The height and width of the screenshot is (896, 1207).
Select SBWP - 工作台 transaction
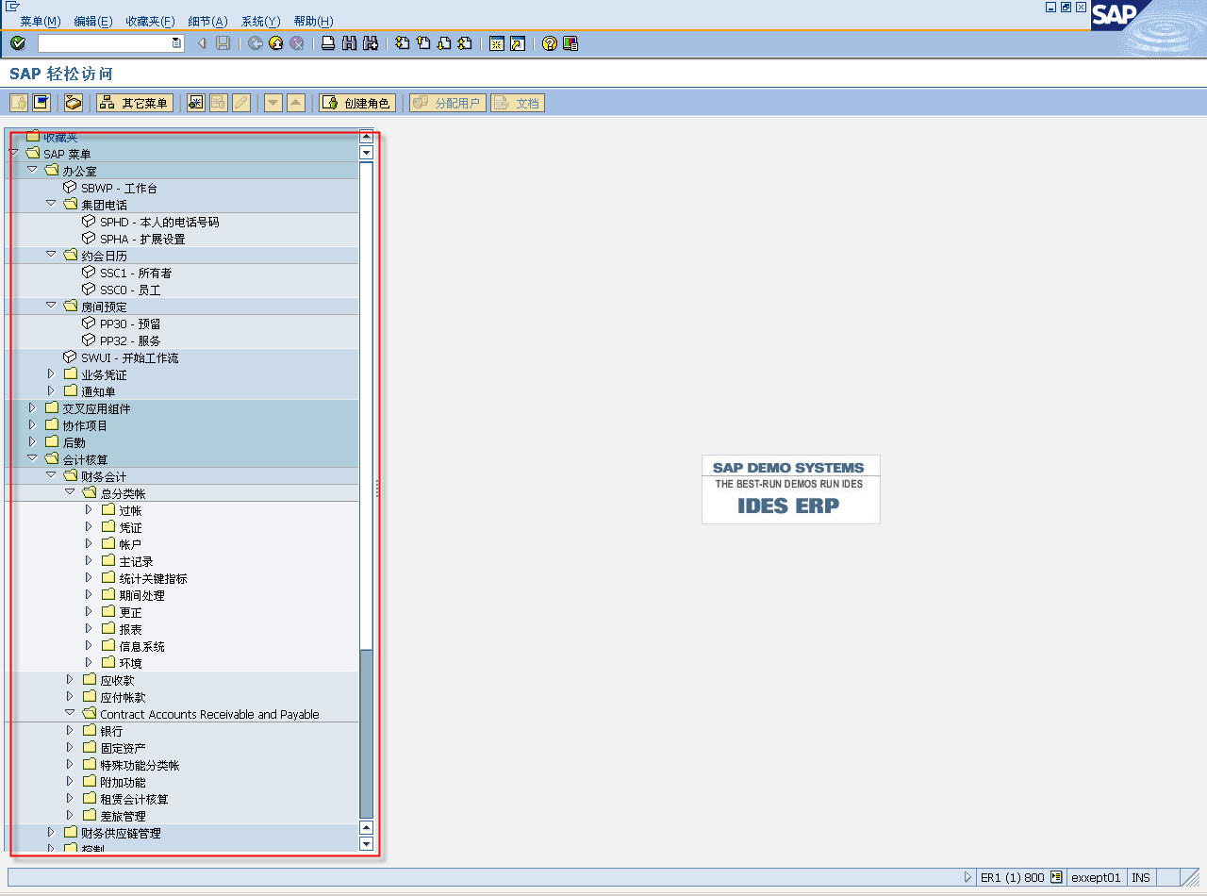[119, 188]
